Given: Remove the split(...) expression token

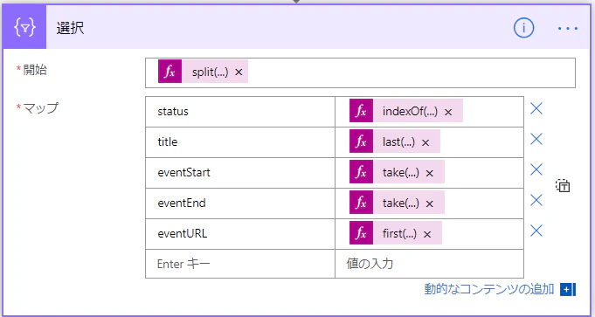Looking at the screenshot, I should (239, 72).
